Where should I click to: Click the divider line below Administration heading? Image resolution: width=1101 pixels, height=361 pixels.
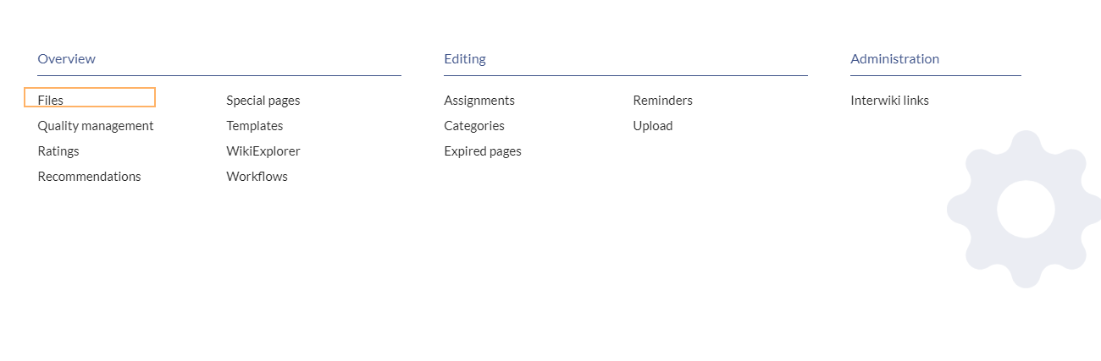click(x=936, y=75)
